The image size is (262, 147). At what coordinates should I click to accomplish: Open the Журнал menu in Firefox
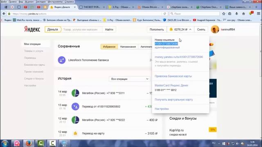coord(29,2)
